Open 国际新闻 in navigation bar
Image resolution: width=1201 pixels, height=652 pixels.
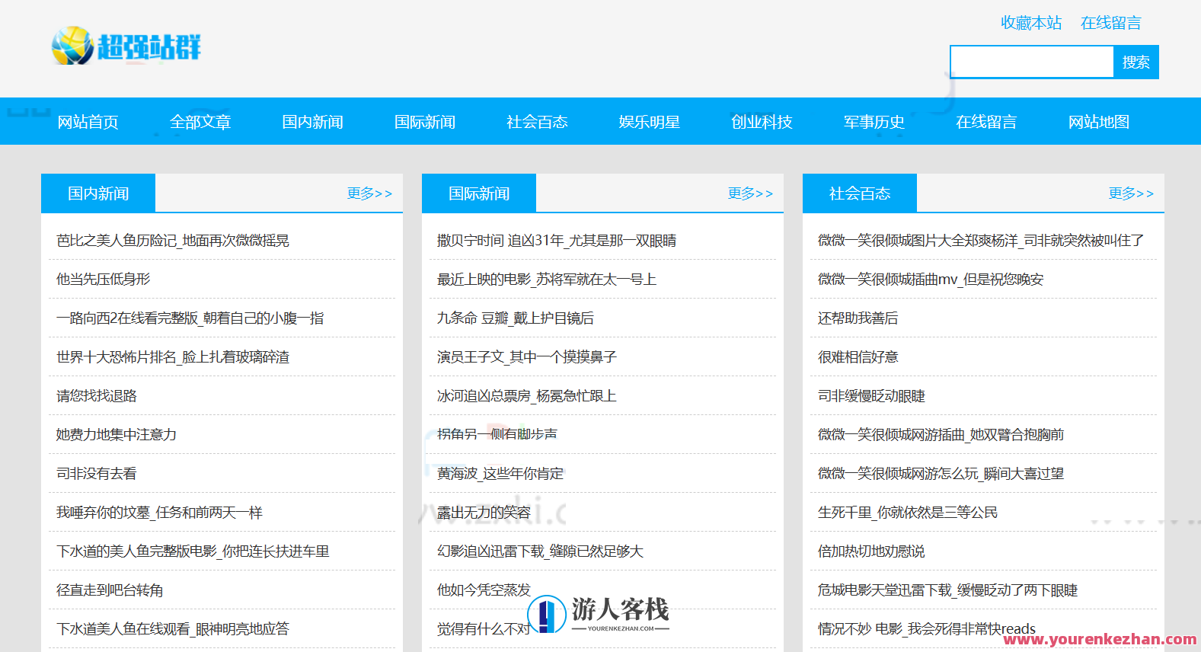click(425, 122)
